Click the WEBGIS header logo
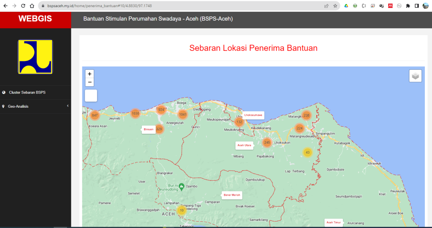Screen dimensions: 432x228 [x=35, y=19]
